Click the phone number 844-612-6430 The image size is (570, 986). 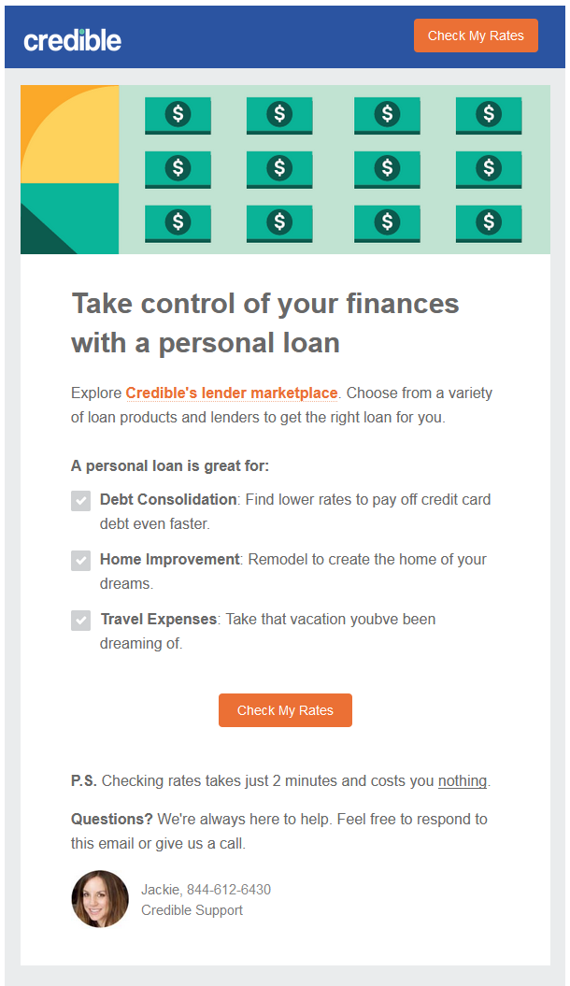point(229,890)
